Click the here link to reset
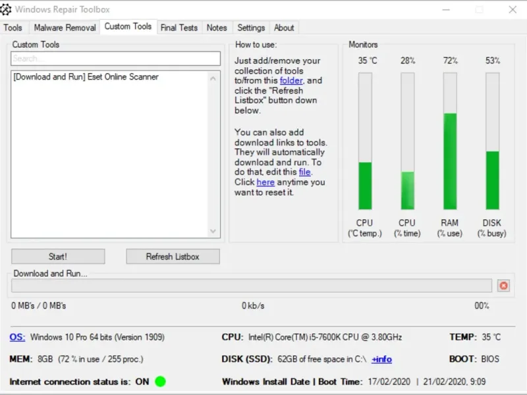Screen dimensions: 527x395 coord(265,182)
